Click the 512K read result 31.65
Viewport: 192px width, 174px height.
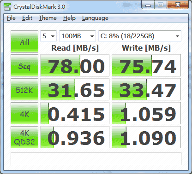[75, 89]
